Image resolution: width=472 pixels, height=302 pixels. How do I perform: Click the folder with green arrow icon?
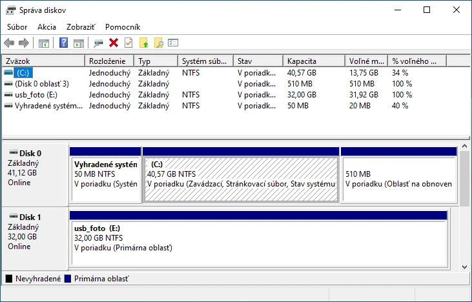pos(144,43)
